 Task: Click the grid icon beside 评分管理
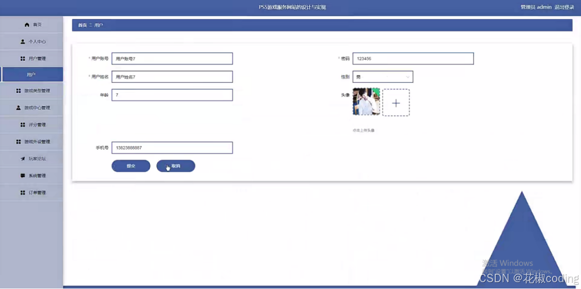(23, 125)
